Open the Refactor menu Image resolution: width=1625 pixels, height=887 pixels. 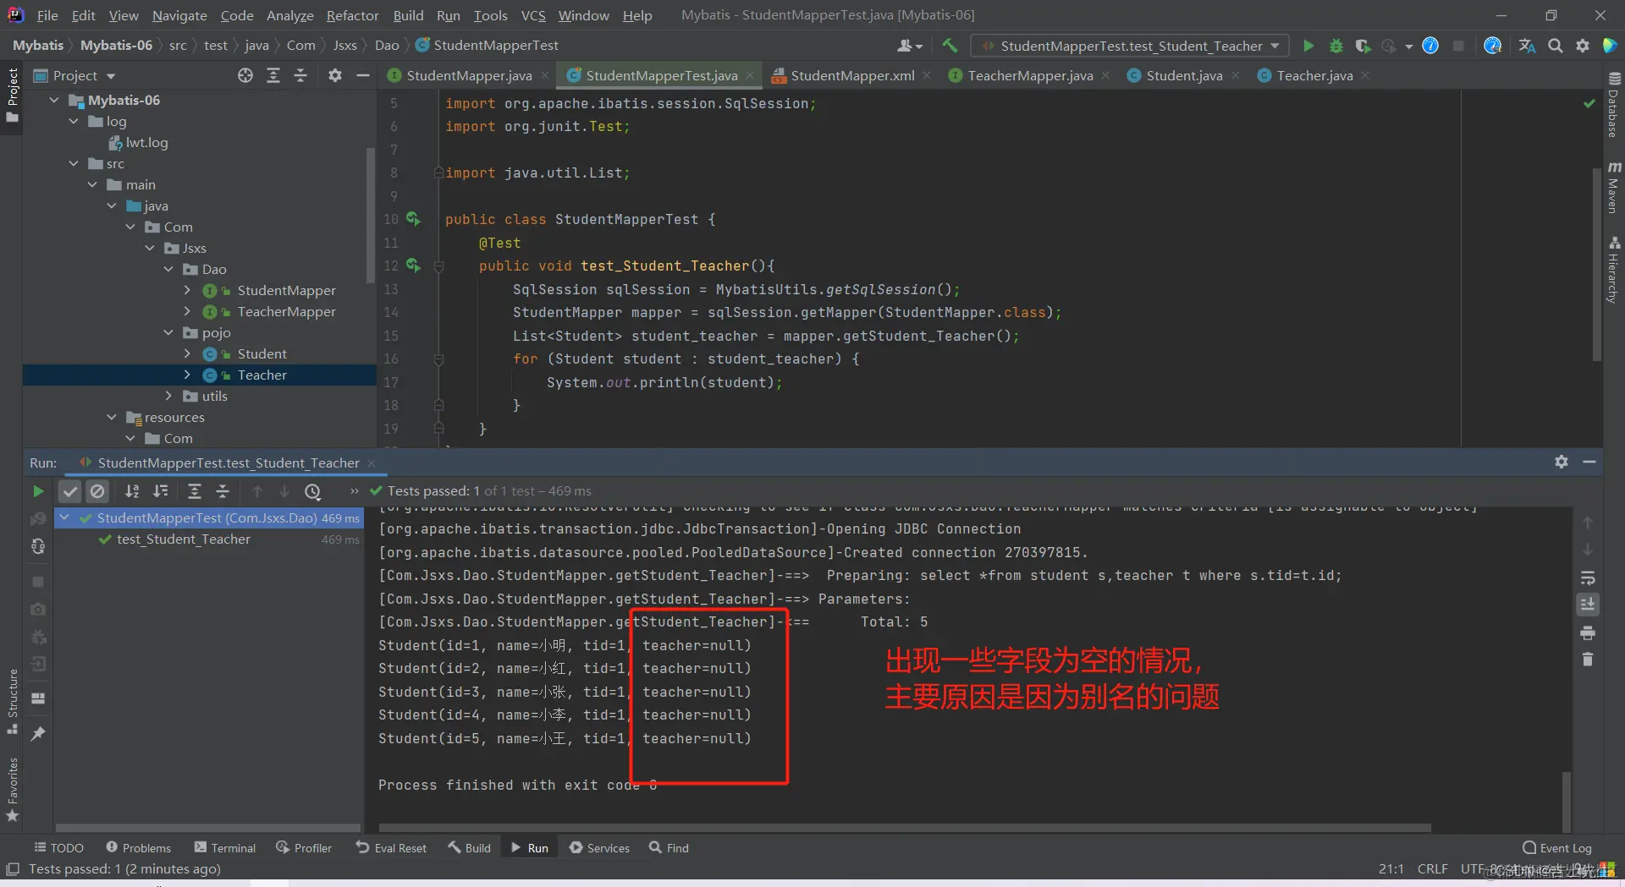(x=352, y=15)
